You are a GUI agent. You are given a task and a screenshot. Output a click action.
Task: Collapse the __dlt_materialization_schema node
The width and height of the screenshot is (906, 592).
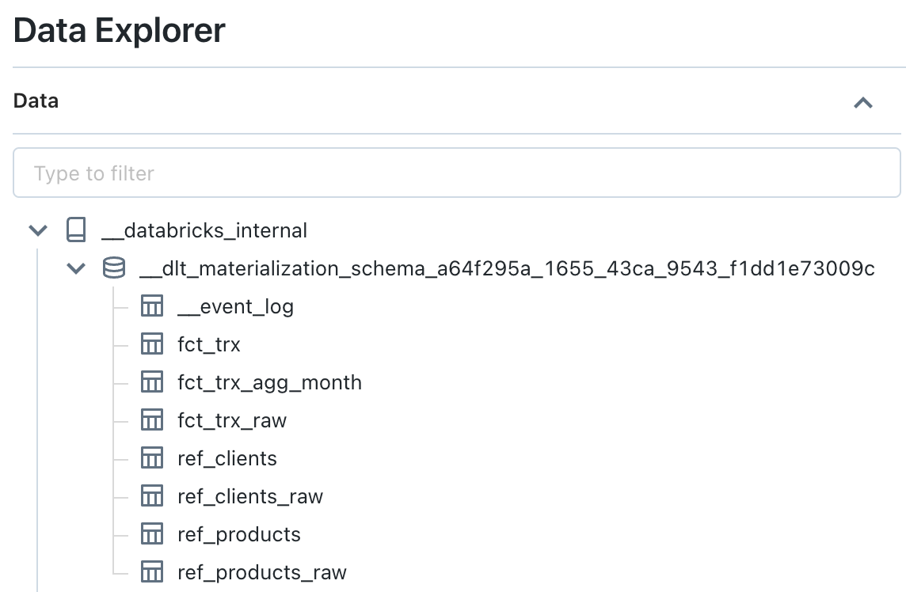pos(76,268)
